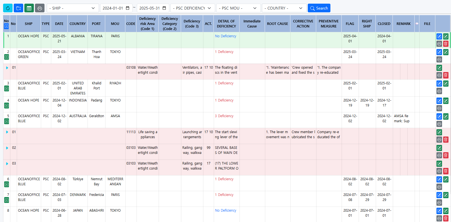Click green edit icon for deficiency 11113
This screenshot has height=222, width=451.
coord(439,132)
